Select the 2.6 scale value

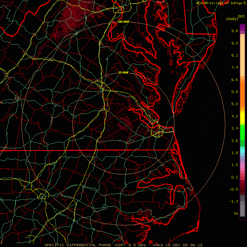(235, 141)
